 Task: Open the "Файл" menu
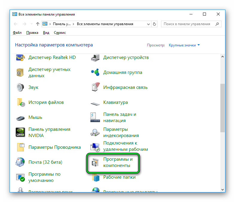click(x=17, y=33)
